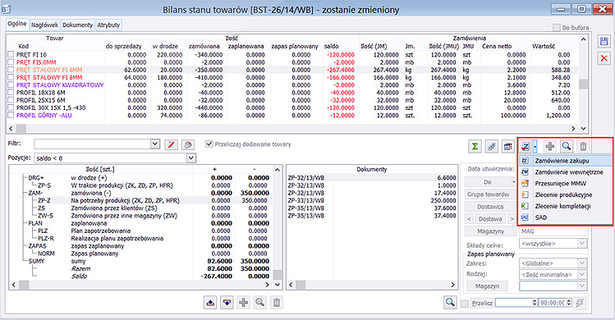Image resolution: width=615 pixels, height=320 pixels.
Task: Switch to the Atrybuty tab
Action: pos(108,25)
